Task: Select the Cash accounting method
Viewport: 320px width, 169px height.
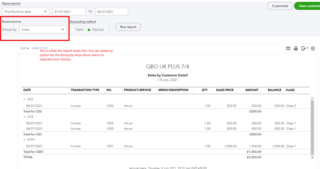Action: tap(73, 29)
